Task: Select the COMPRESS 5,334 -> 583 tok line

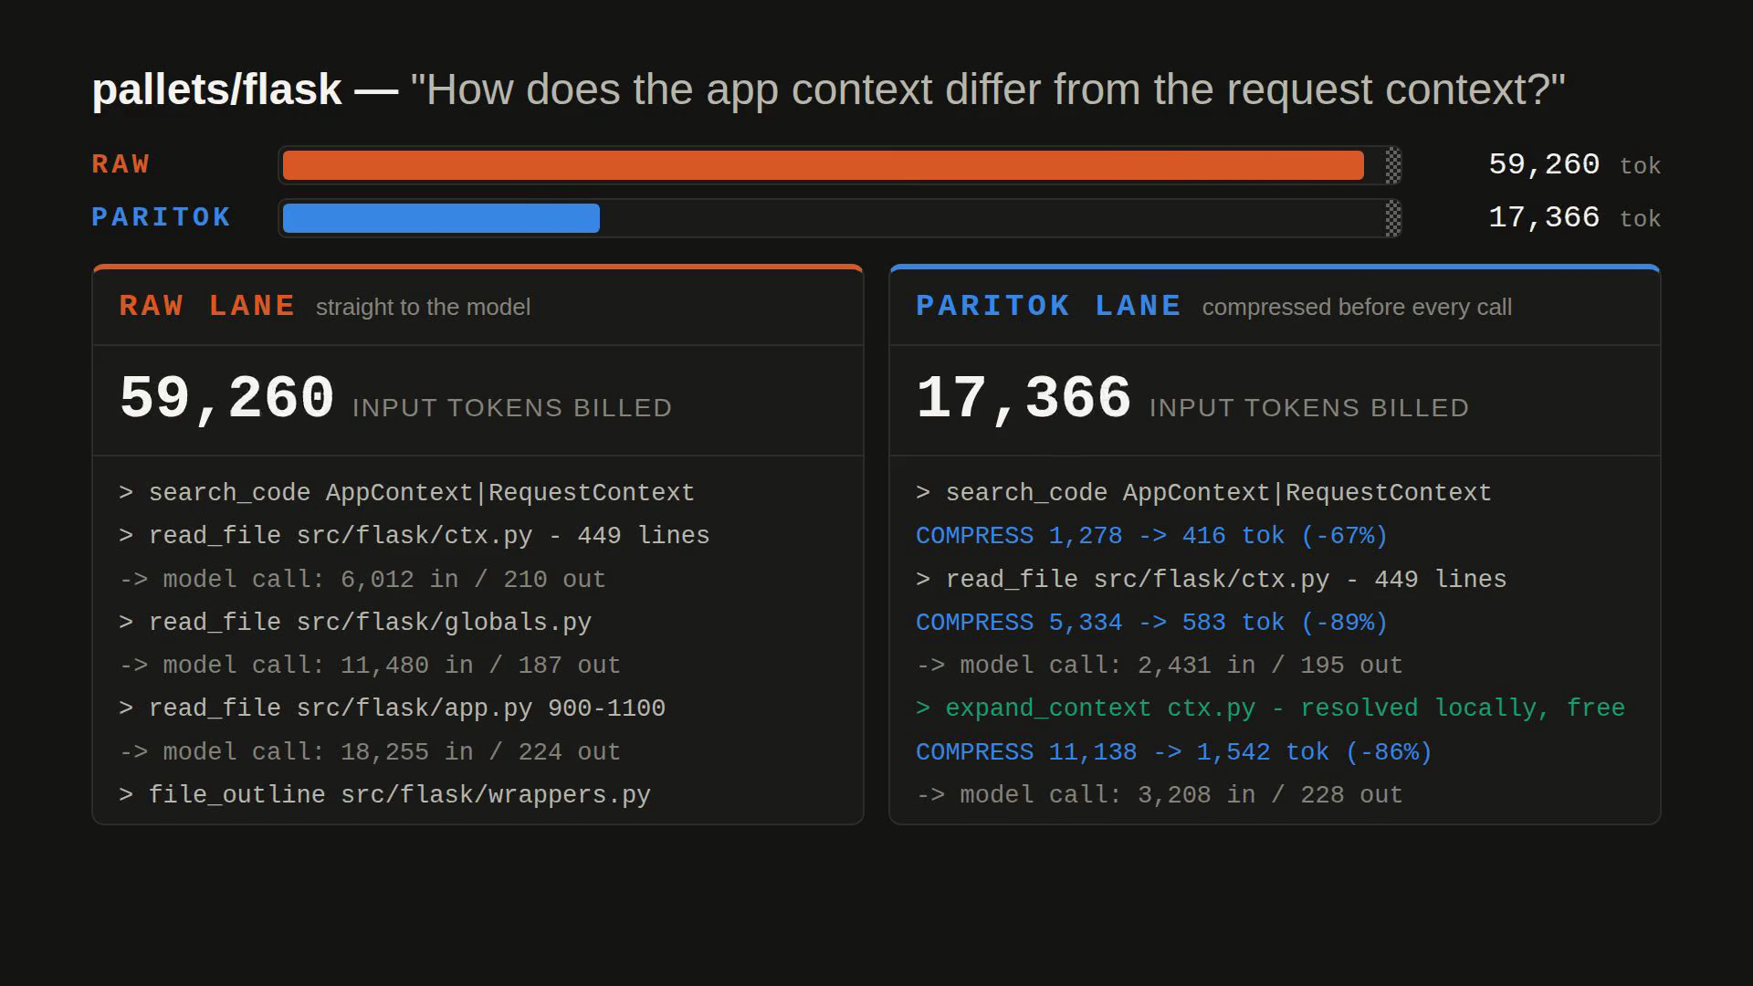Action: point(1151,623)
